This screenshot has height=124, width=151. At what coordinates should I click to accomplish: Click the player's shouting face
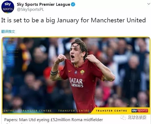pyautogui.click(x=75, y=54)
